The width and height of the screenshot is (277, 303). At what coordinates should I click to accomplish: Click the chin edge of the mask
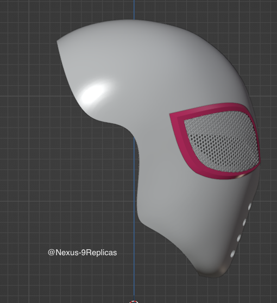click(211, 274)
